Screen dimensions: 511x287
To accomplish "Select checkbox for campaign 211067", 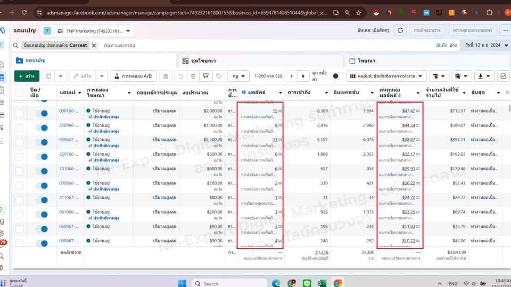I will point(20,200).
